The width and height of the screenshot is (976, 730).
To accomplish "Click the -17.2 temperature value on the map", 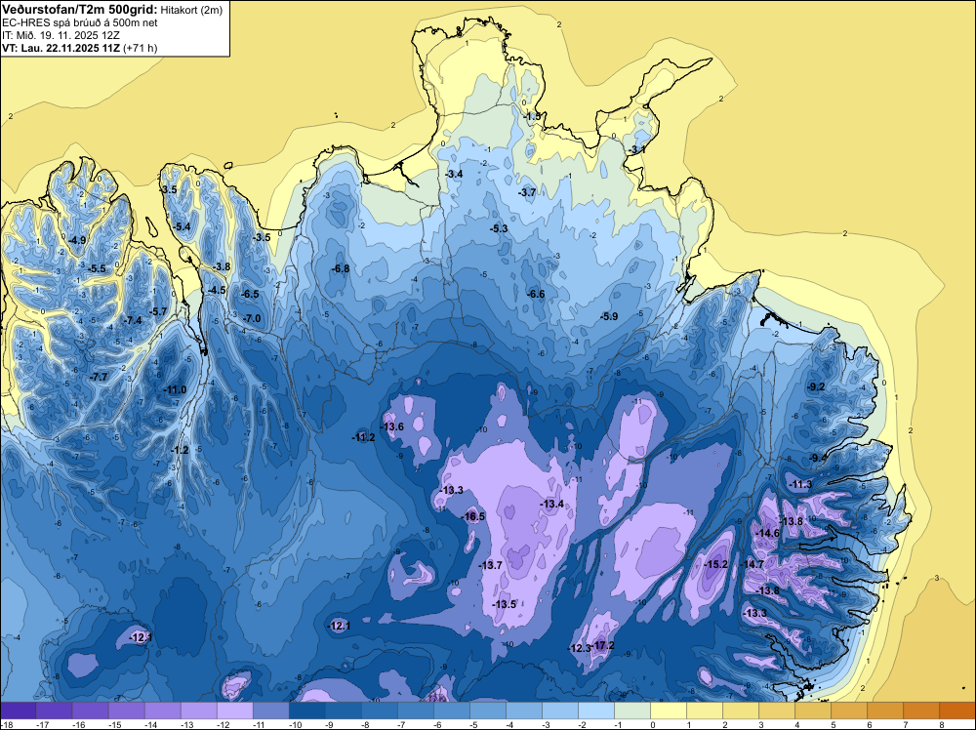I will 604,645.
